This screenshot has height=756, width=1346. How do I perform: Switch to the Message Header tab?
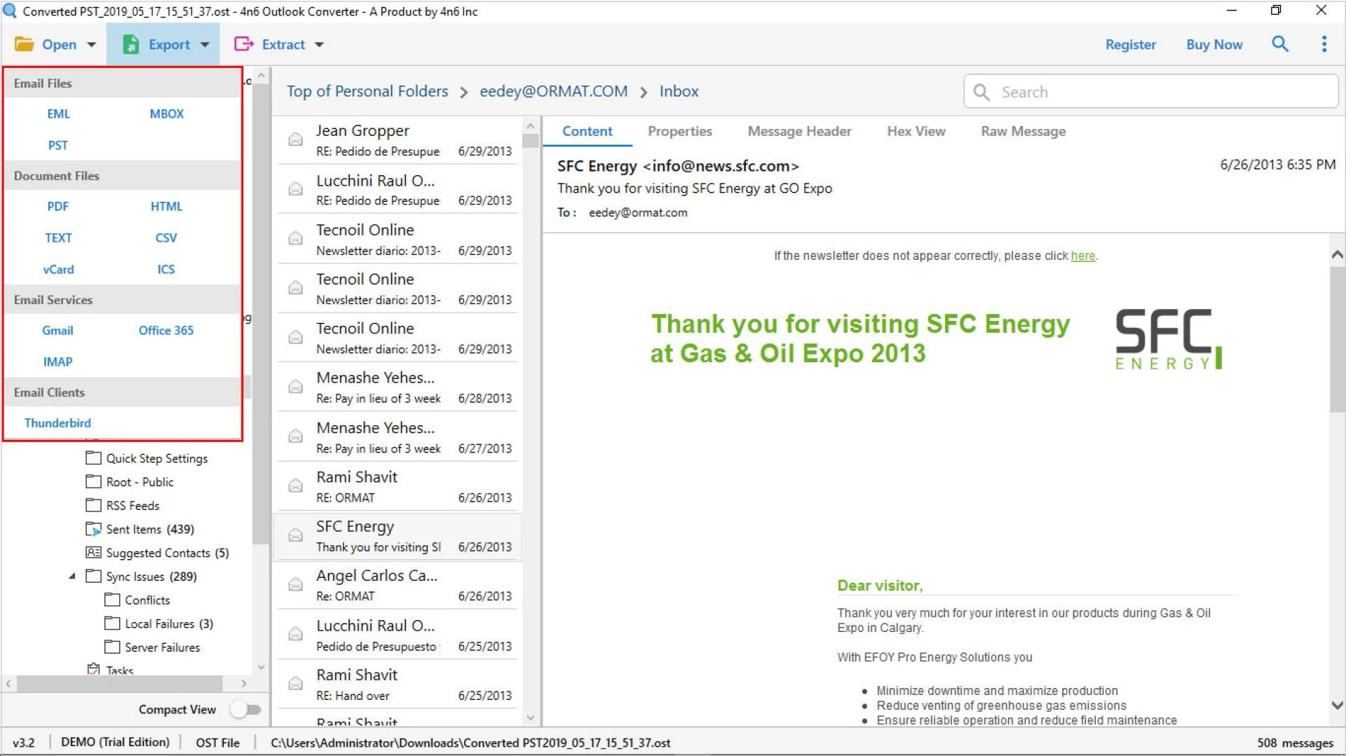pyautogui.click(x=799, y=131)
